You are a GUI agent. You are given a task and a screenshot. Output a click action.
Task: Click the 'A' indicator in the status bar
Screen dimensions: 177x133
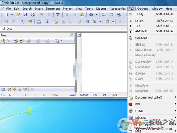click(10, 95)
